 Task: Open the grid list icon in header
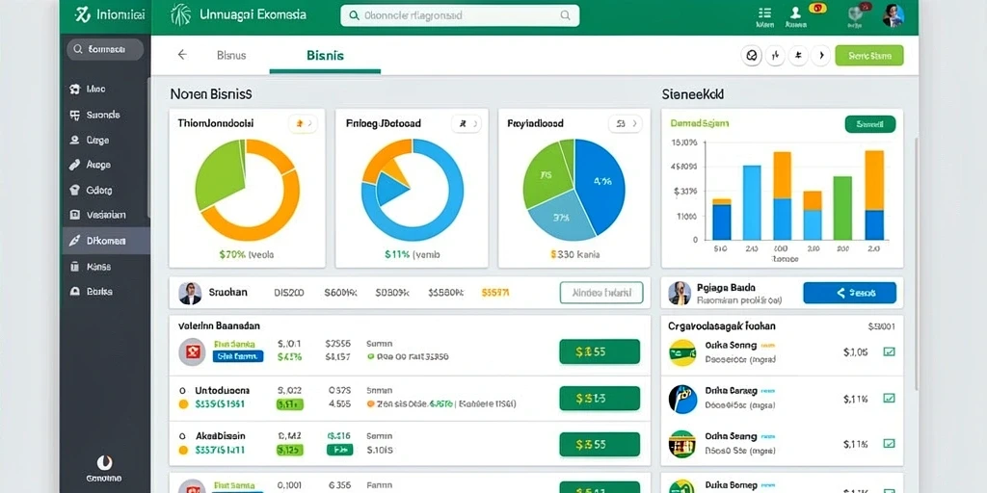pyautogui.click(x=764, y=13)
